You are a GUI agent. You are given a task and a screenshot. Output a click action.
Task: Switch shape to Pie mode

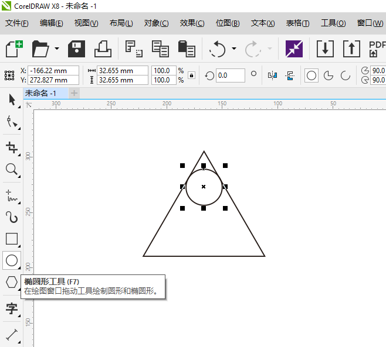pyautogui.click(x=329, y=75)
